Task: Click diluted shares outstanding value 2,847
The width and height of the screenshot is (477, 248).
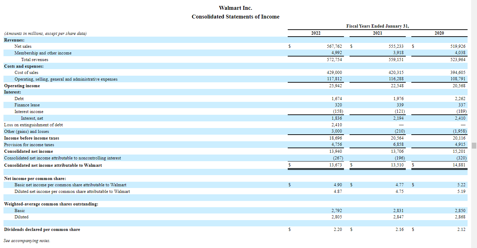Action: tap(398, 217)
